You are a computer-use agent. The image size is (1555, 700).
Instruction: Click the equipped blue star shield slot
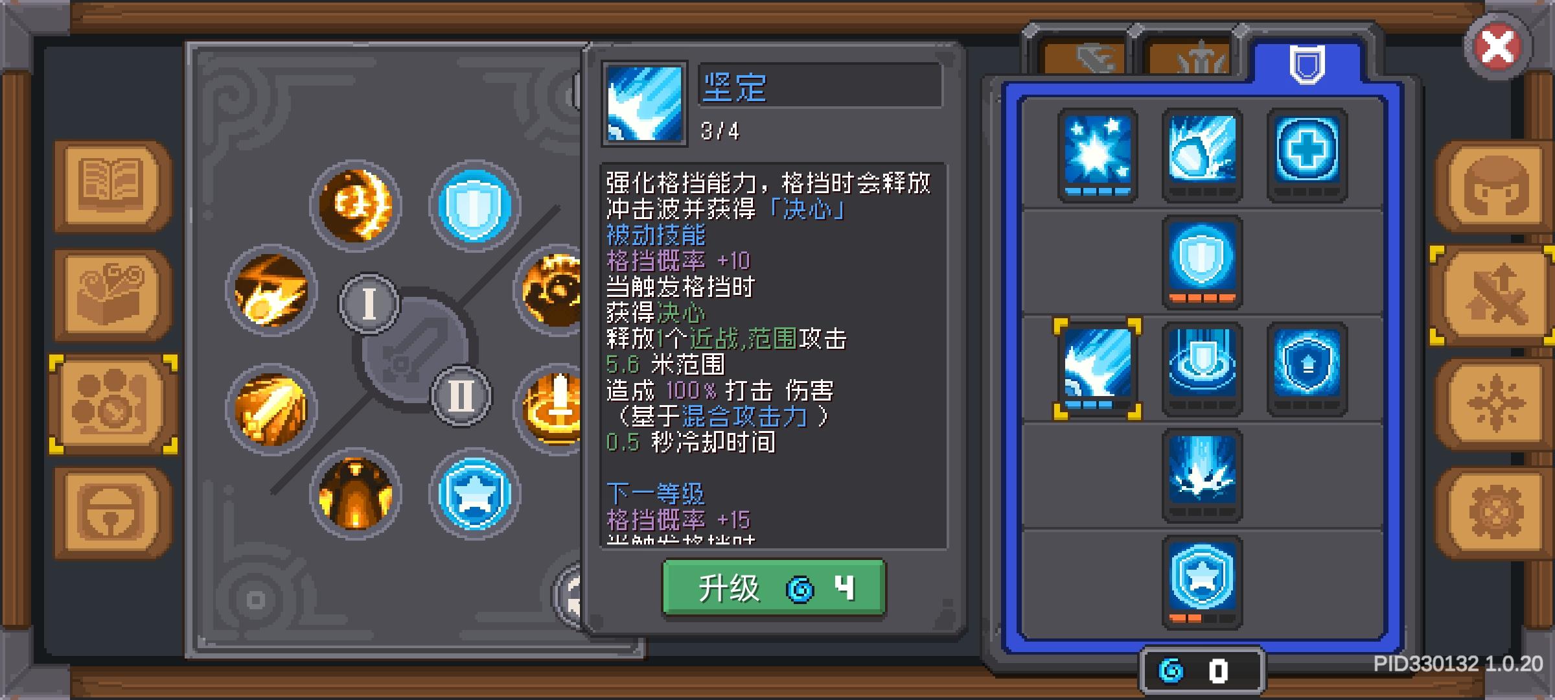[474, 494]
